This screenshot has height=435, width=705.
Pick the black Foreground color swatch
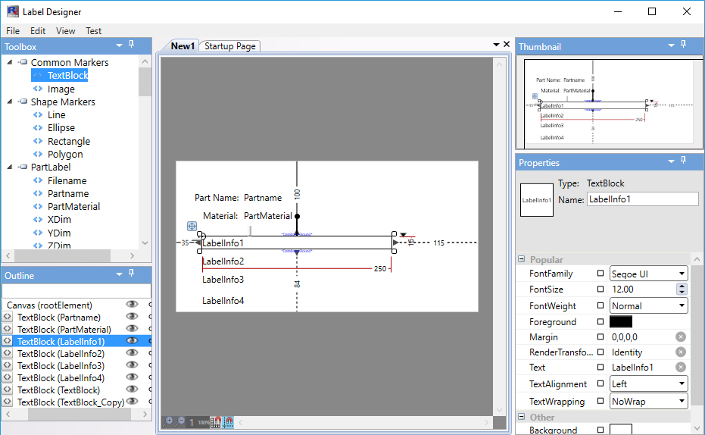(x=621, y=321)
